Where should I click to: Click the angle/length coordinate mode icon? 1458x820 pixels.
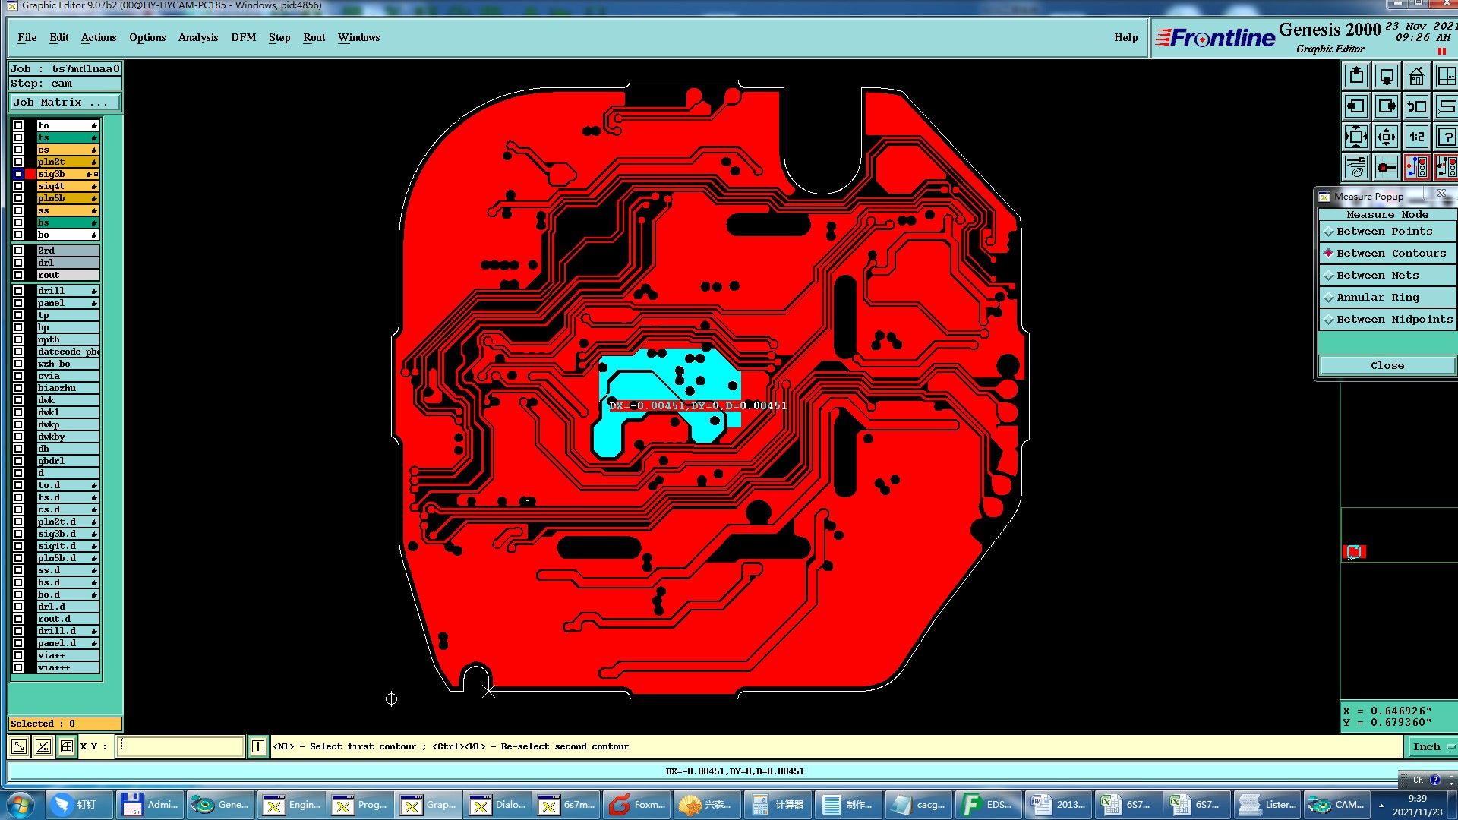click(x=43, y=746)
